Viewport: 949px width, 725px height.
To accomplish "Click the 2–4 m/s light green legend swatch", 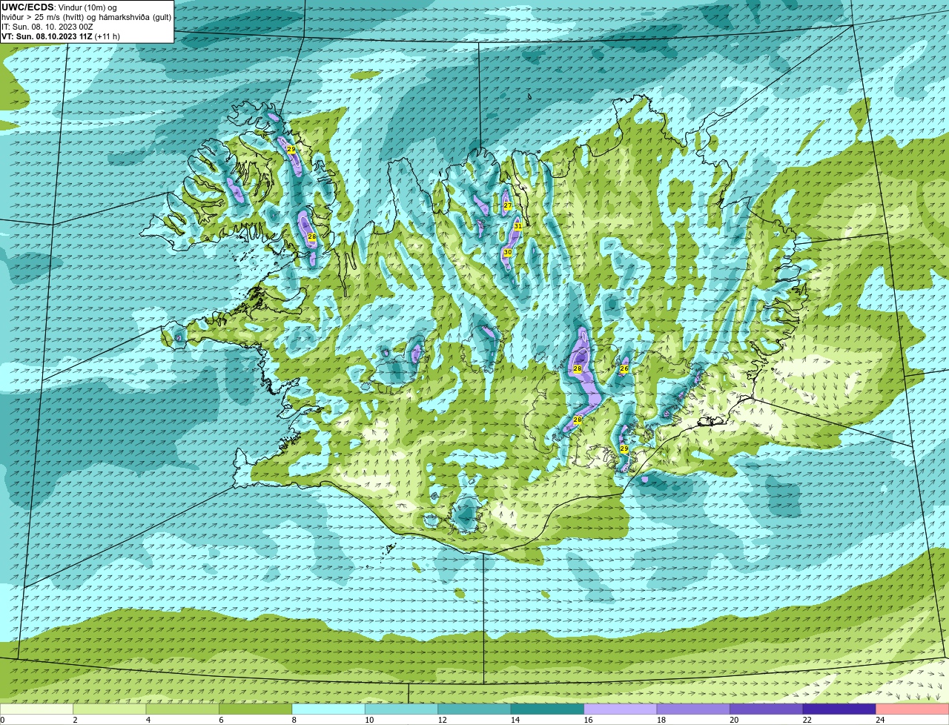I will click(110, 709).
